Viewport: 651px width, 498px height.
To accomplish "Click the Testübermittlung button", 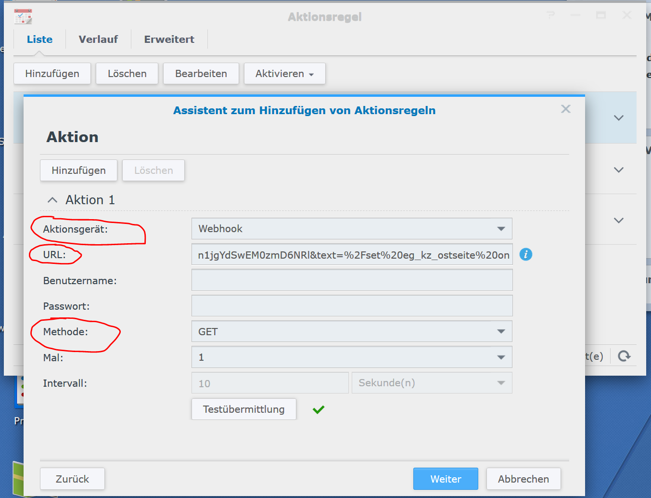I will click(244, 409).
